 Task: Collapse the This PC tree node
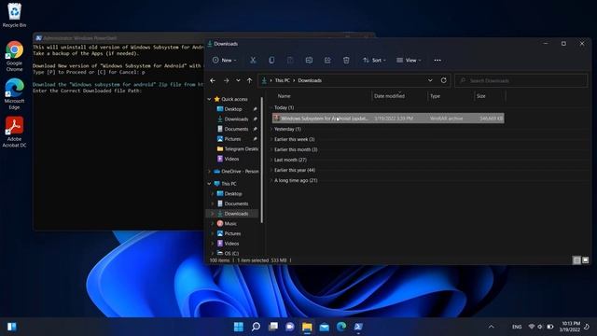209,184
